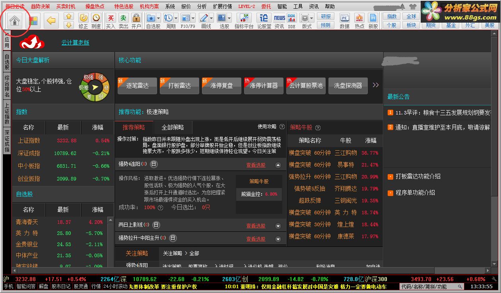
Task: Open dropdown arrow beside 画线 icon
Action: 212,18
